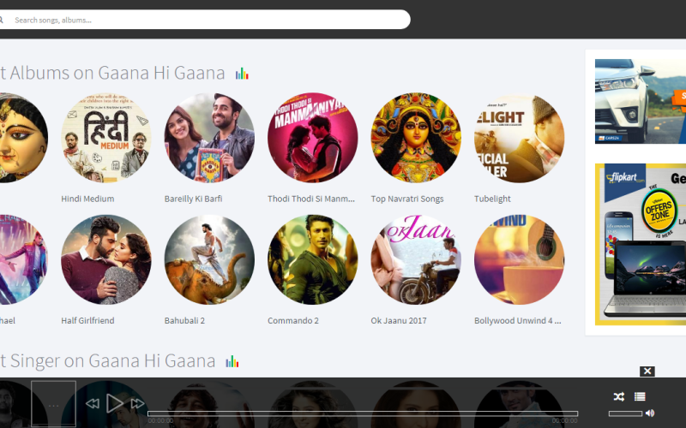This screenshot has height=428, width=686.
Task: Click the chart icon beside Albums heading
Action: (242, 74)
